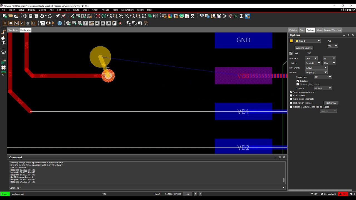Toggle the Gridless checkbox
356x200 pixels.
coord(298,81)
